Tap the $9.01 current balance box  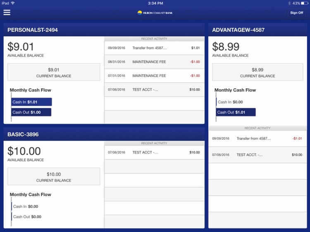point(54,72)
